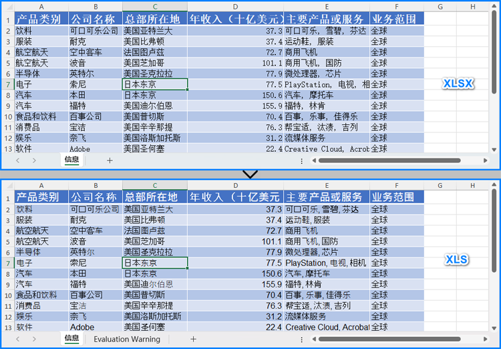The image size is (501, 349).
Task: Click scroll-right arrow in XLS horizontal scrollbar
Action: pyautogui.click(x=486, y=339)
